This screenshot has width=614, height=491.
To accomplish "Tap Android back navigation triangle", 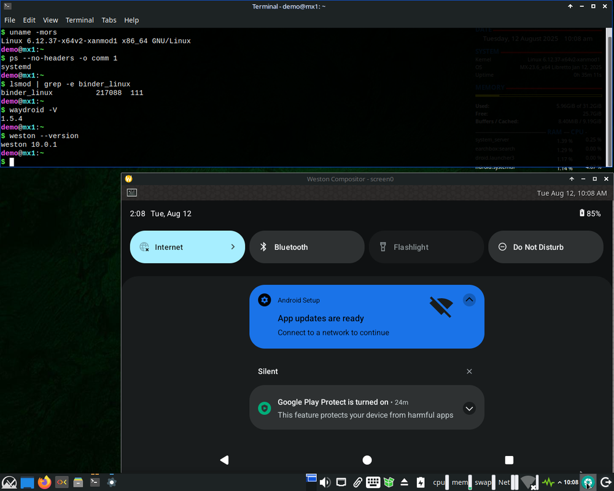I will coord(224,460).
